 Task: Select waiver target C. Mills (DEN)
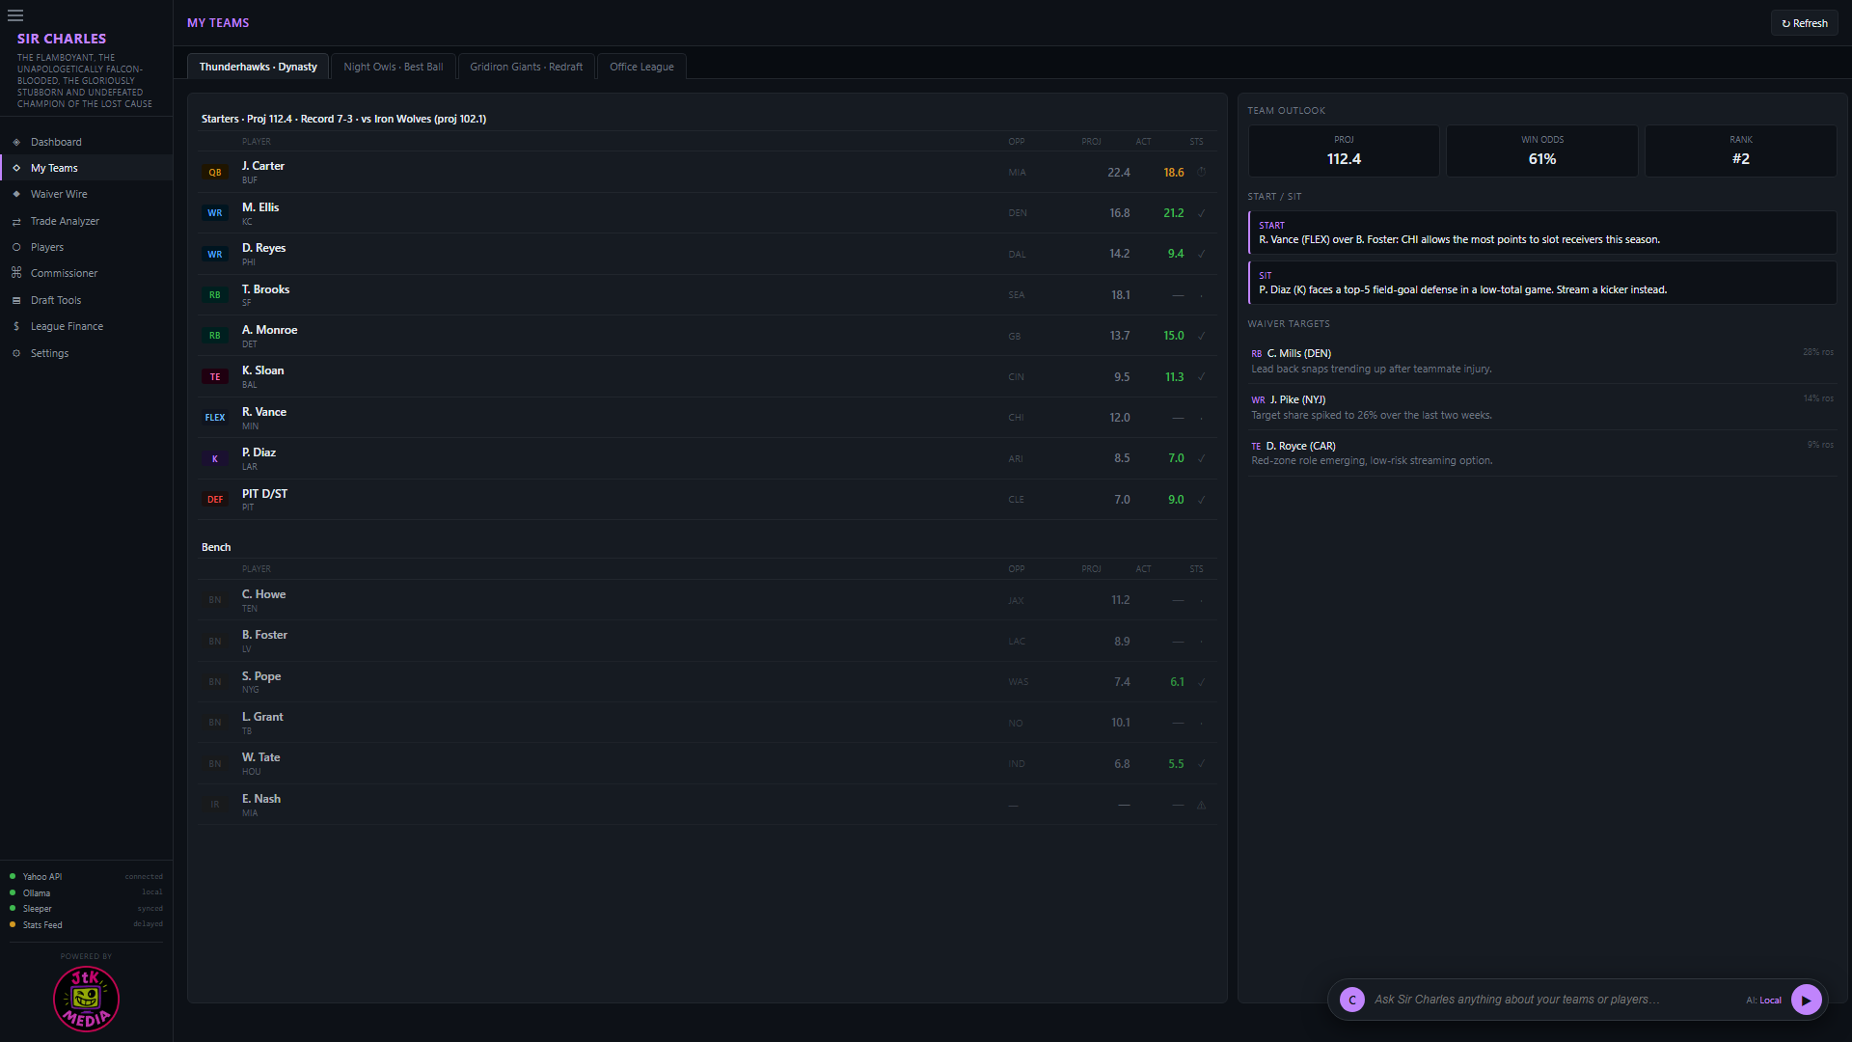coord(1541,361)
